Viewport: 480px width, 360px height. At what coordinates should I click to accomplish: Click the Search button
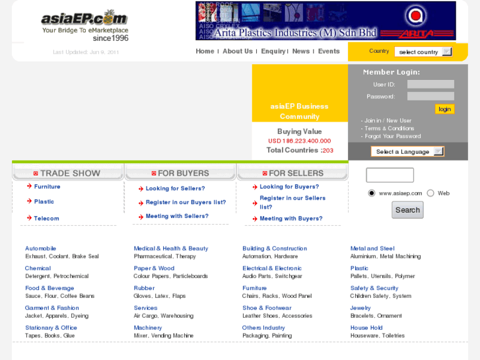407,210
